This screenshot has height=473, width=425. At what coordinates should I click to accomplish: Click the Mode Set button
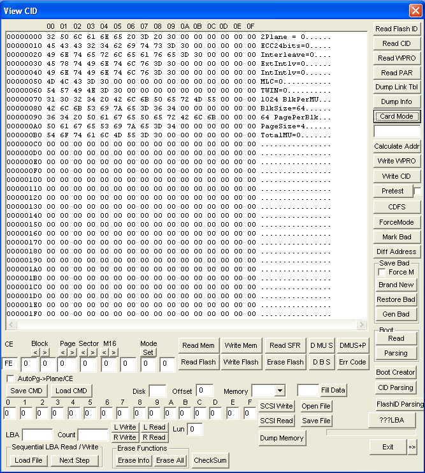click(148, 352)
